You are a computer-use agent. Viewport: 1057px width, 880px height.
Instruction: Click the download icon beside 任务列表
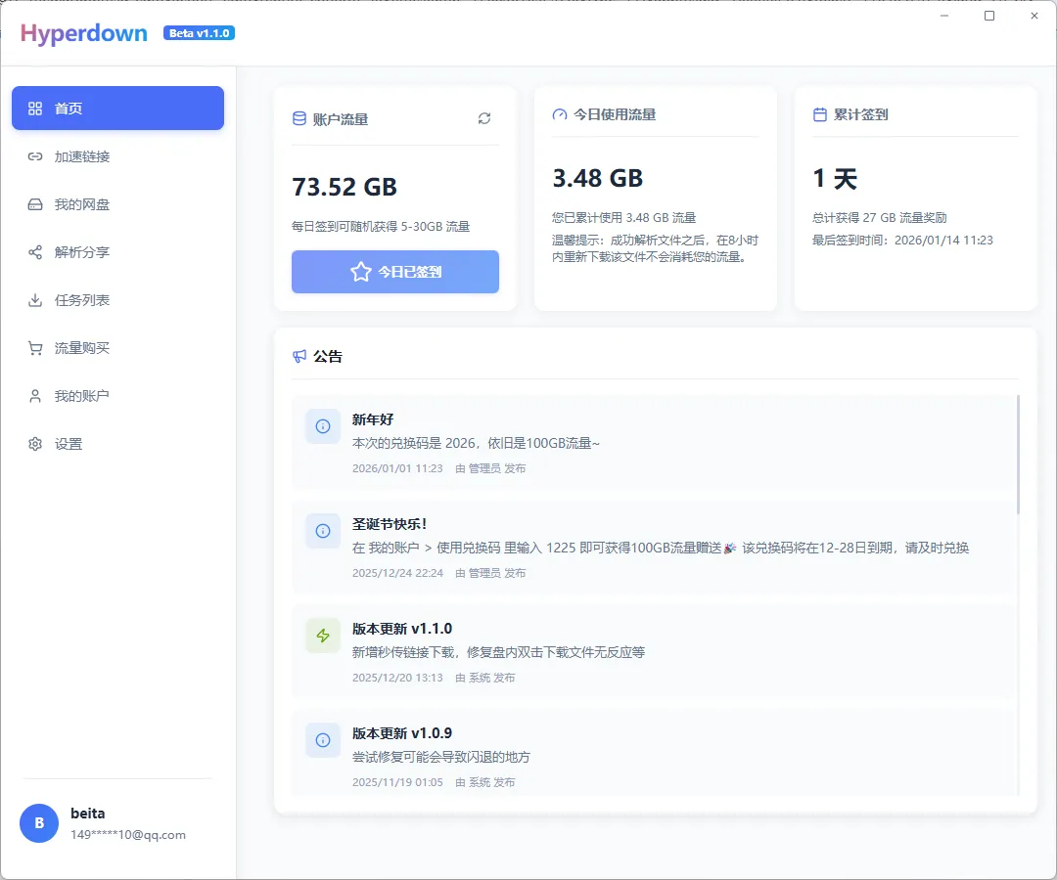(35, 299)
